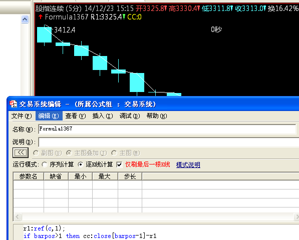This screenshot has width=299, height=240.
Task: Click the code line r1:ref(c,1);
Action: coord(44,228)
